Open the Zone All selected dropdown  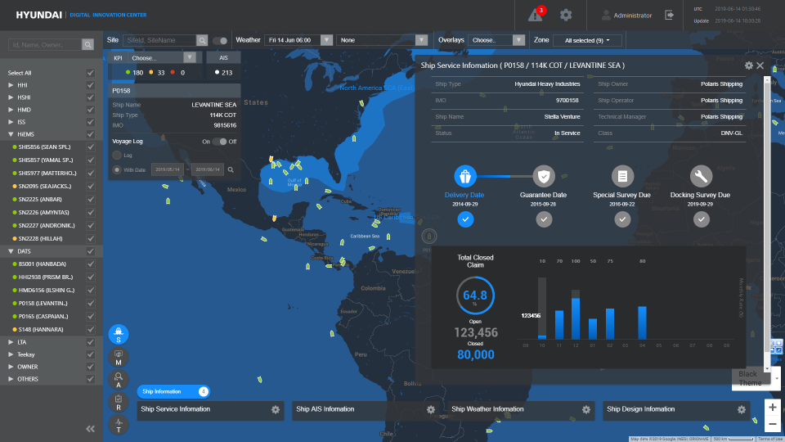[x=587, y=40]
